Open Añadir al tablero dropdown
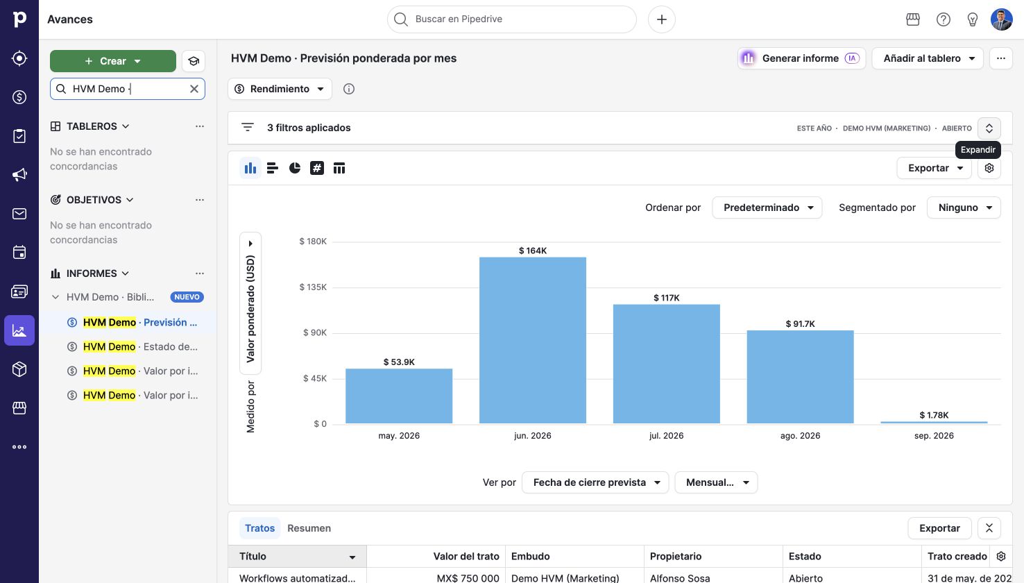Screen dimensions: 1024x583 [x=928, y=58]
